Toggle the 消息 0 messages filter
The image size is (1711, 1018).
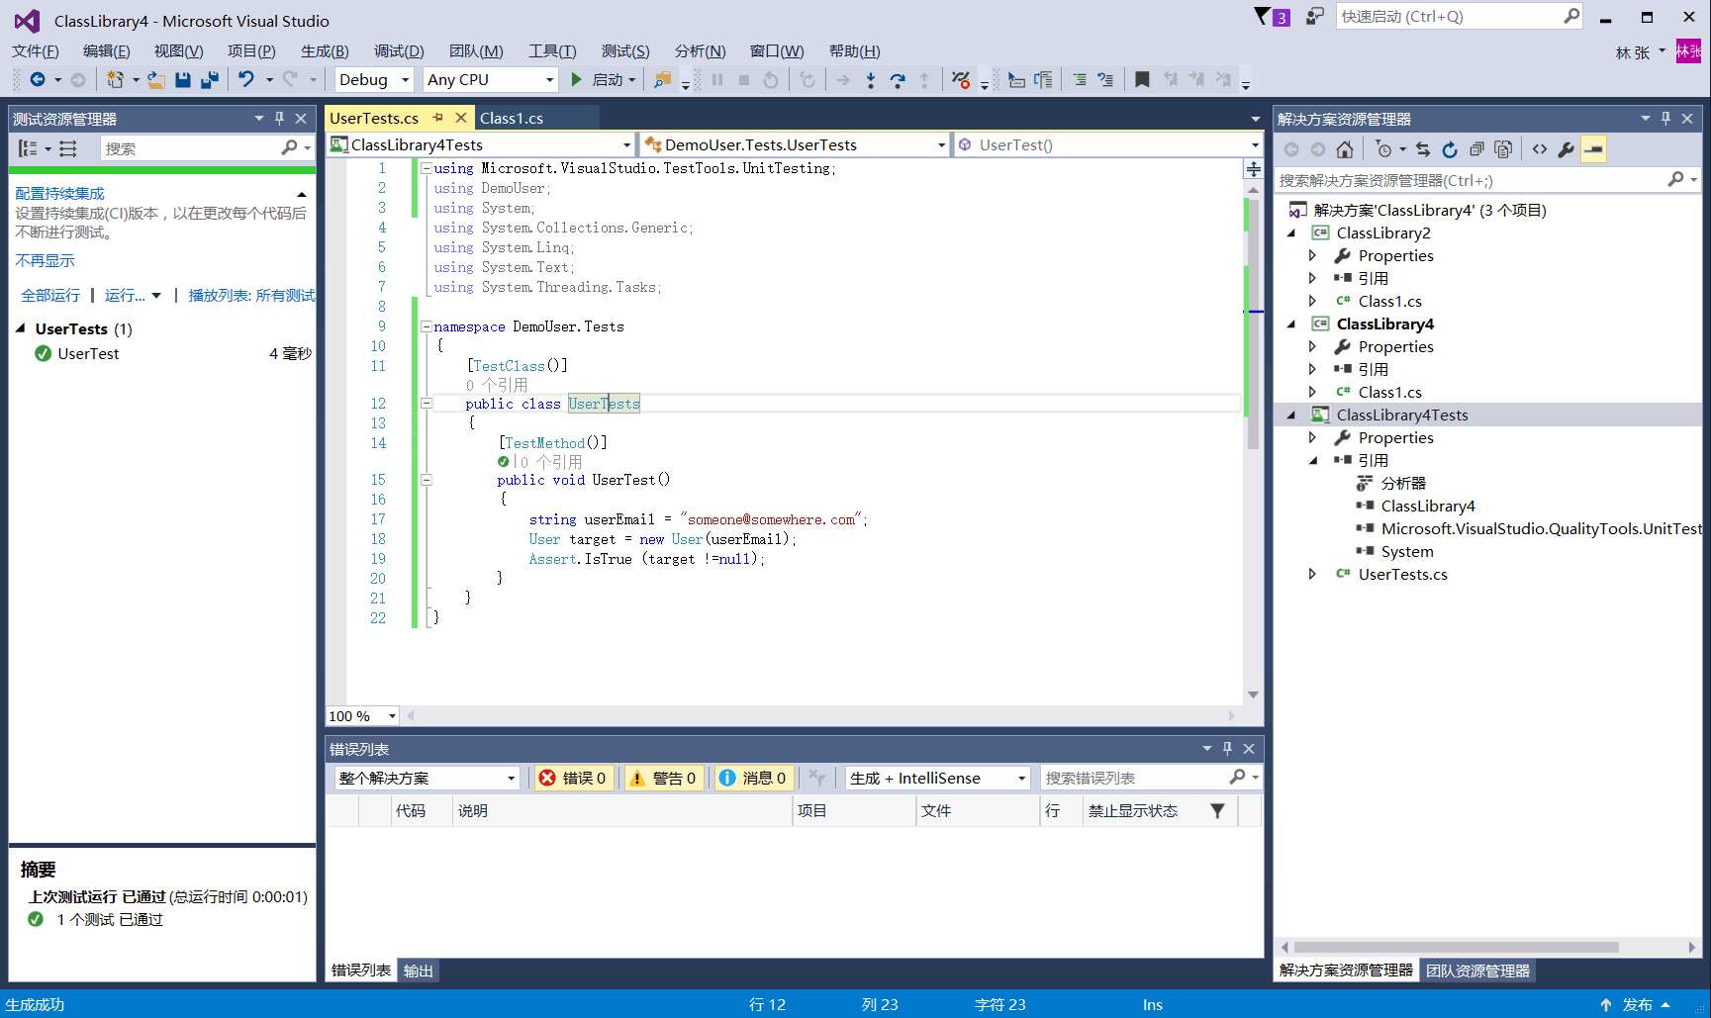(753, 779)
